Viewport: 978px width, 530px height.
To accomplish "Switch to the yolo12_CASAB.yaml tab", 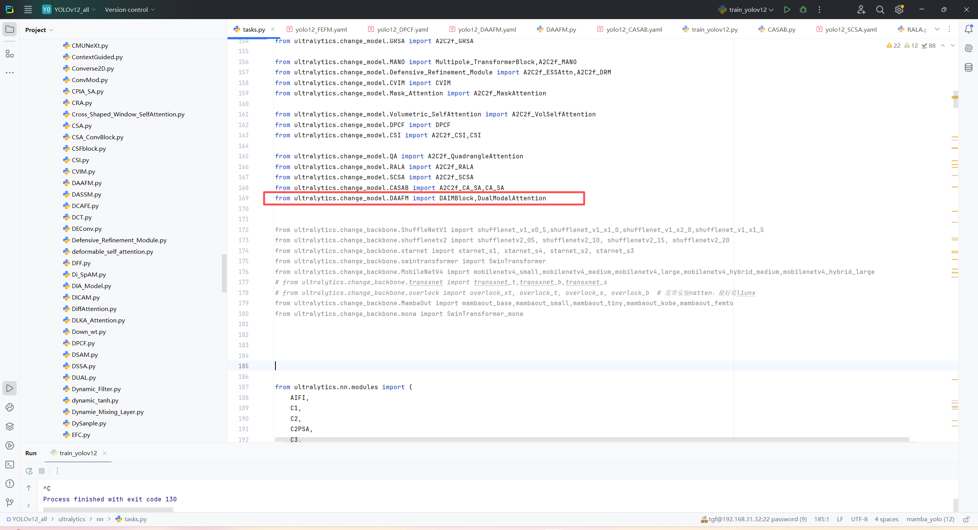I will [633, 29].
